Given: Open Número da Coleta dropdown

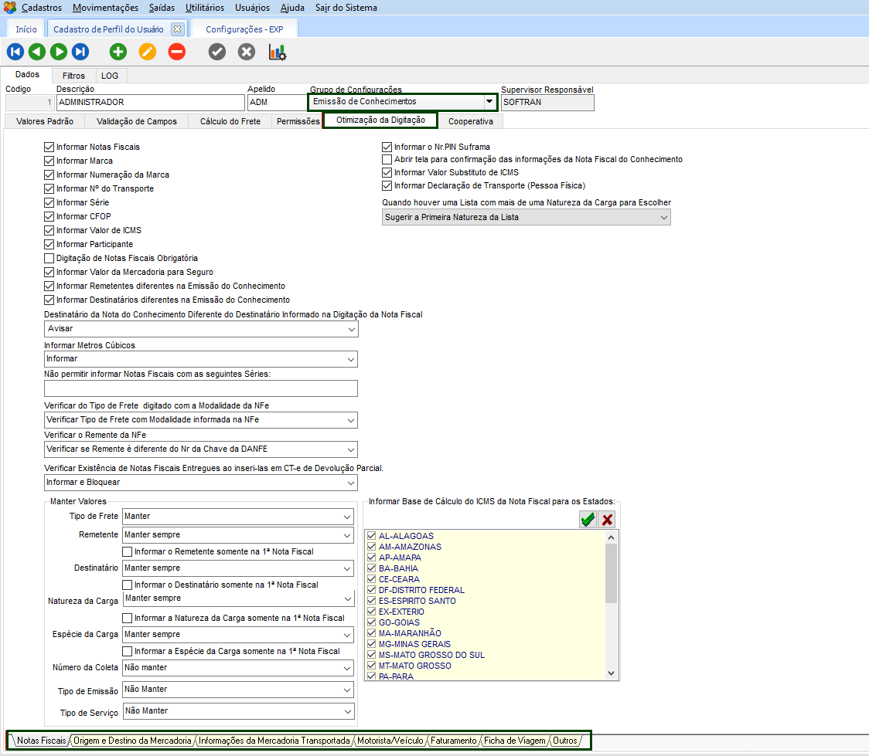Looking at the screenshot, I should [x=347, y=668].
